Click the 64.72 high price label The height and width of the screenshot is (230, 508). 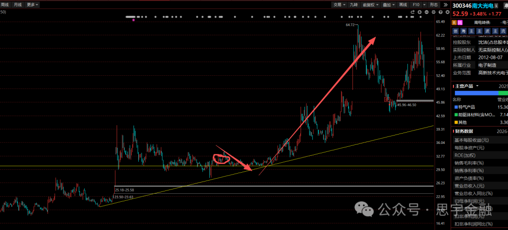point(350,24)
